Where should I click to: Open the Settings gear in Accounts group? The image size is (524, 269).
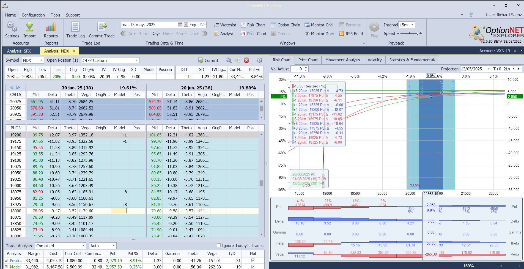tap(12, 27)
